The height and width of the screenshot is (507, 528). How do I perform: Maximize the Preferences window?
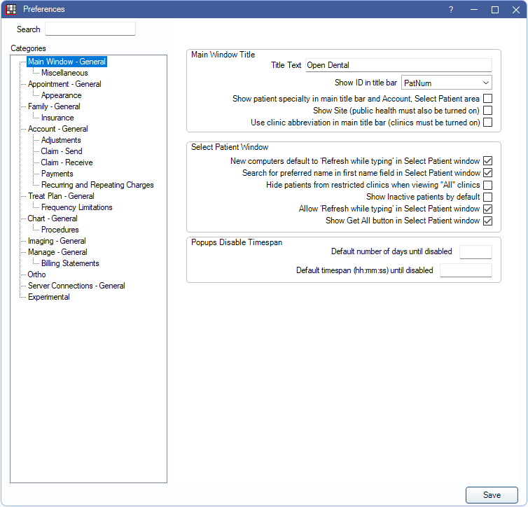[494, 9]
